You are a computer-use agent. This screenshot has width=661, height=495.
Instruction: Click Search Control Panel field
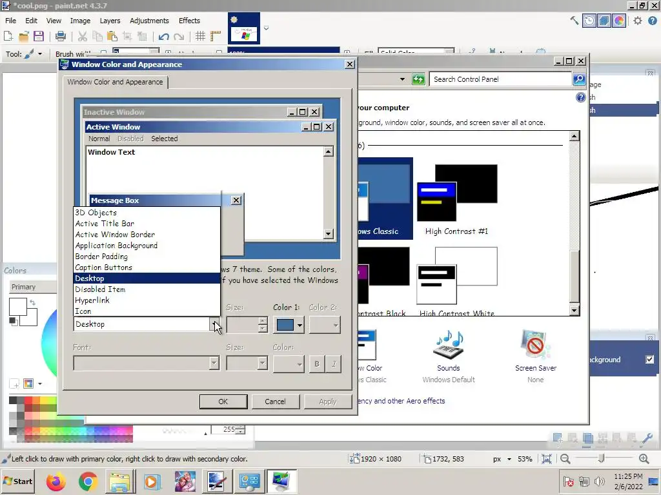pyautogui.click(x=500, y=79)
